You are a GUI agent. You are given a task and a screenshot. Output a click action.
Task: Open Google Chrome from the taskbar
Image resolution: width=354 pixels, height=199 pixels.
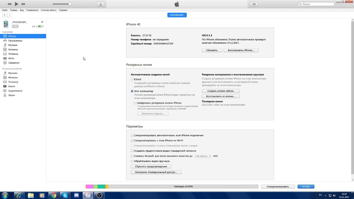(x=54, y=195)
